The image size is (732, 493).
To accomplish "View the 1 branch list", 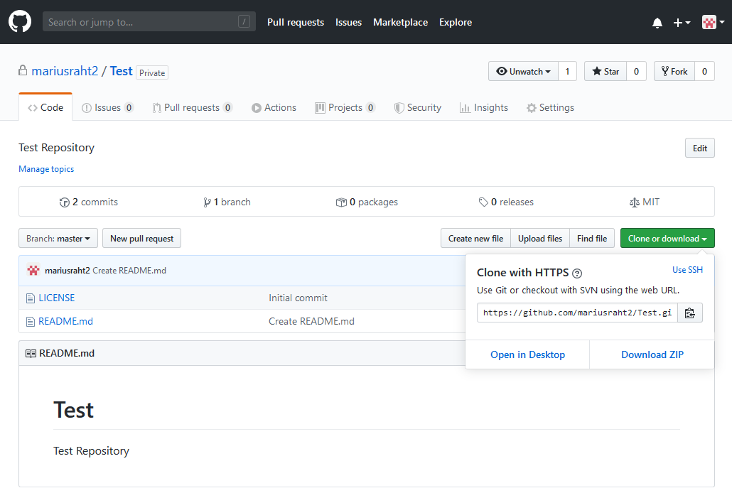I will 227,202.
